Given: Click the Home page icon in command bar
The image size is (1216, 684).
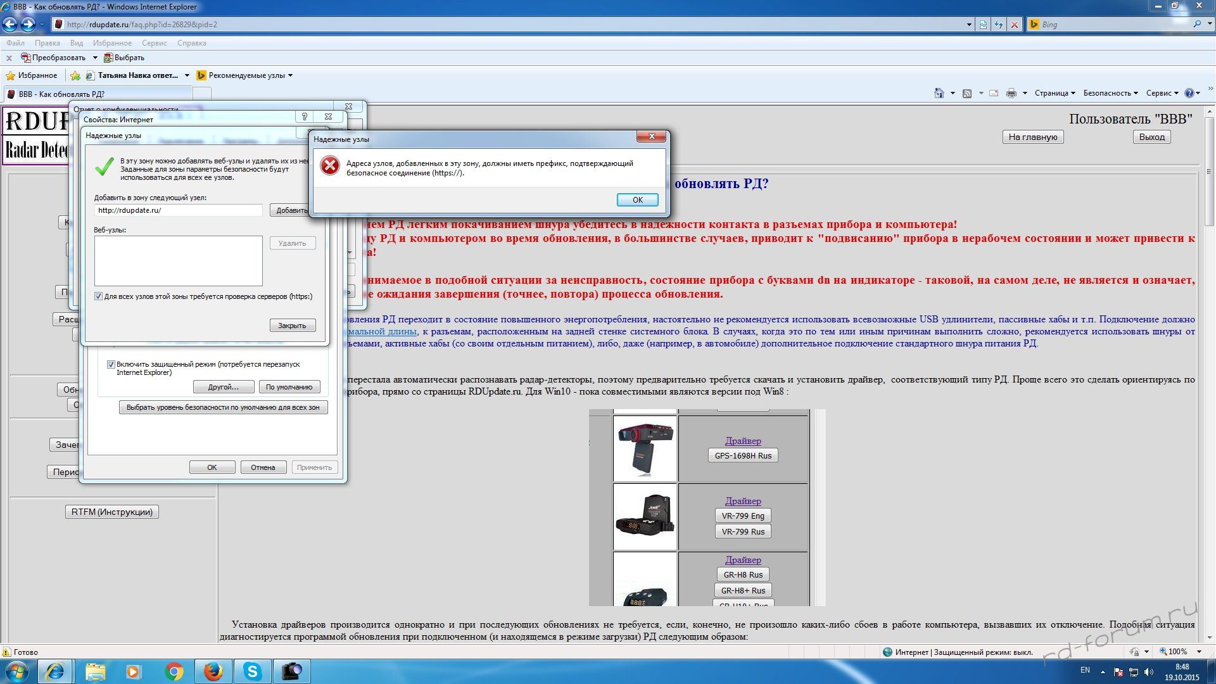Looking at the screenshot, I should pyautogui.click(x=939, y=93).
